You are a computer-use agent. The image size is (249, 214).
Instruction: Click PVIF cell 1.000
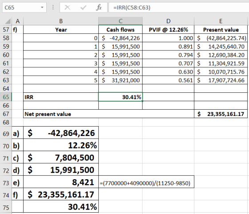tap(168, 38)
